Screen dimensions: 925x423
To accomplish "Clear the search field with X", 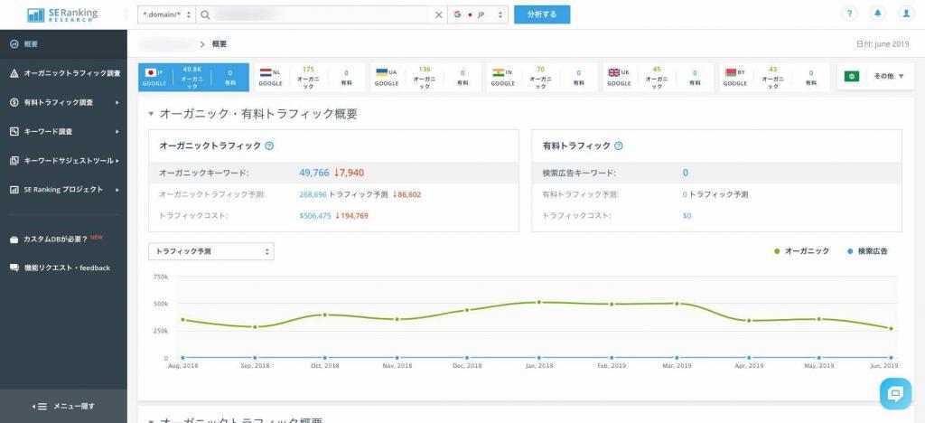I will point(438,14).
